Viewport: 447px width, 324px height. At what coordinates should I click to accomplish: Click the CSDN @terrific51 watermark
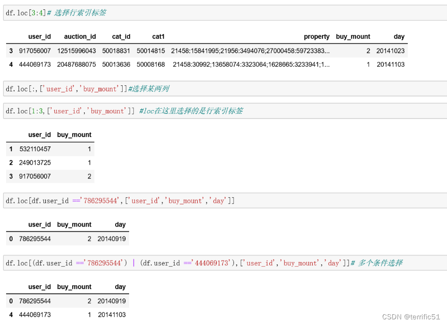(x=411, y=317)
